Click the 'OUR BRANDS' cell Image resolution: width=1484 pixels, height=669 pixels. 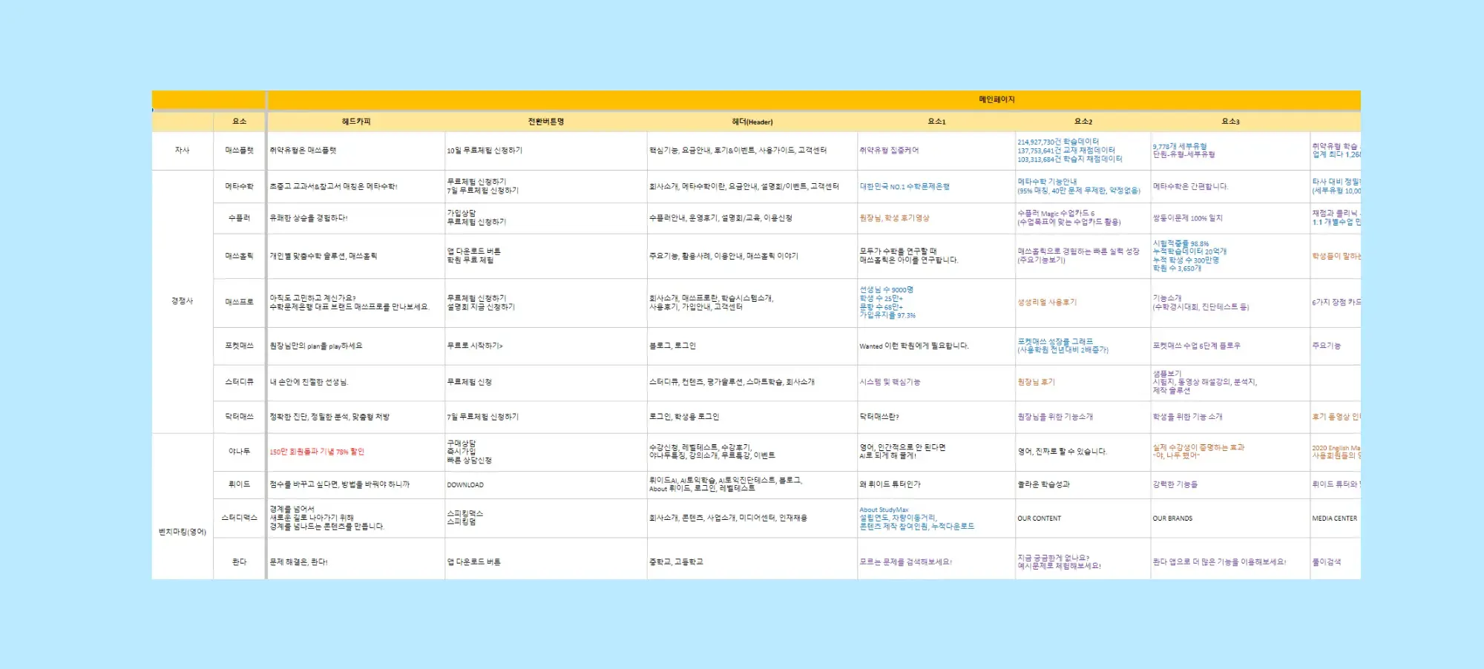tap(1230, 518)
